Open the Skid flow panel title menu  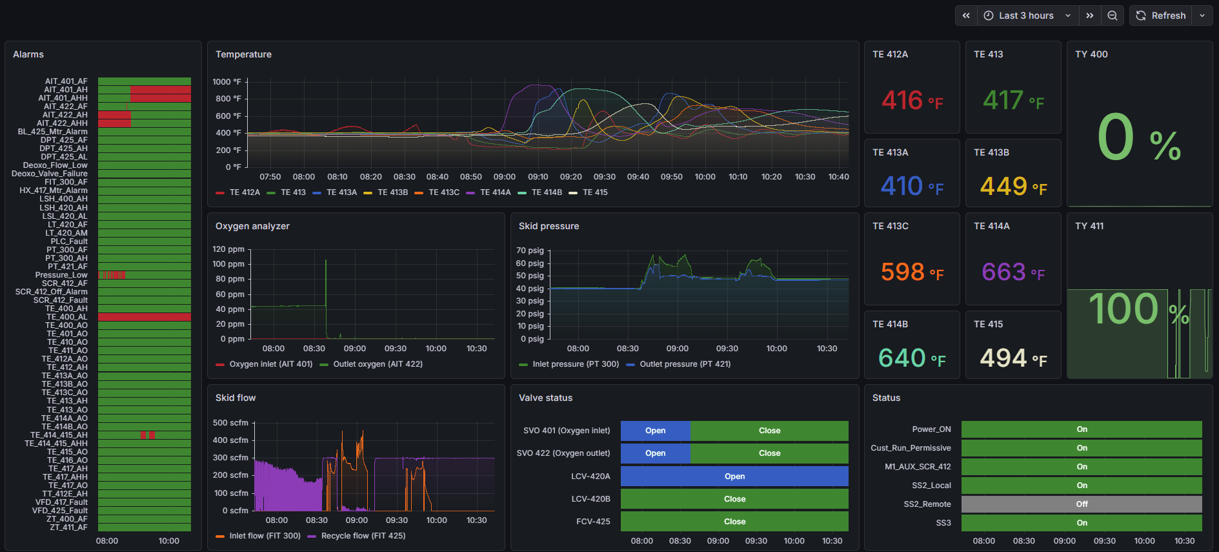click(236, 398)
